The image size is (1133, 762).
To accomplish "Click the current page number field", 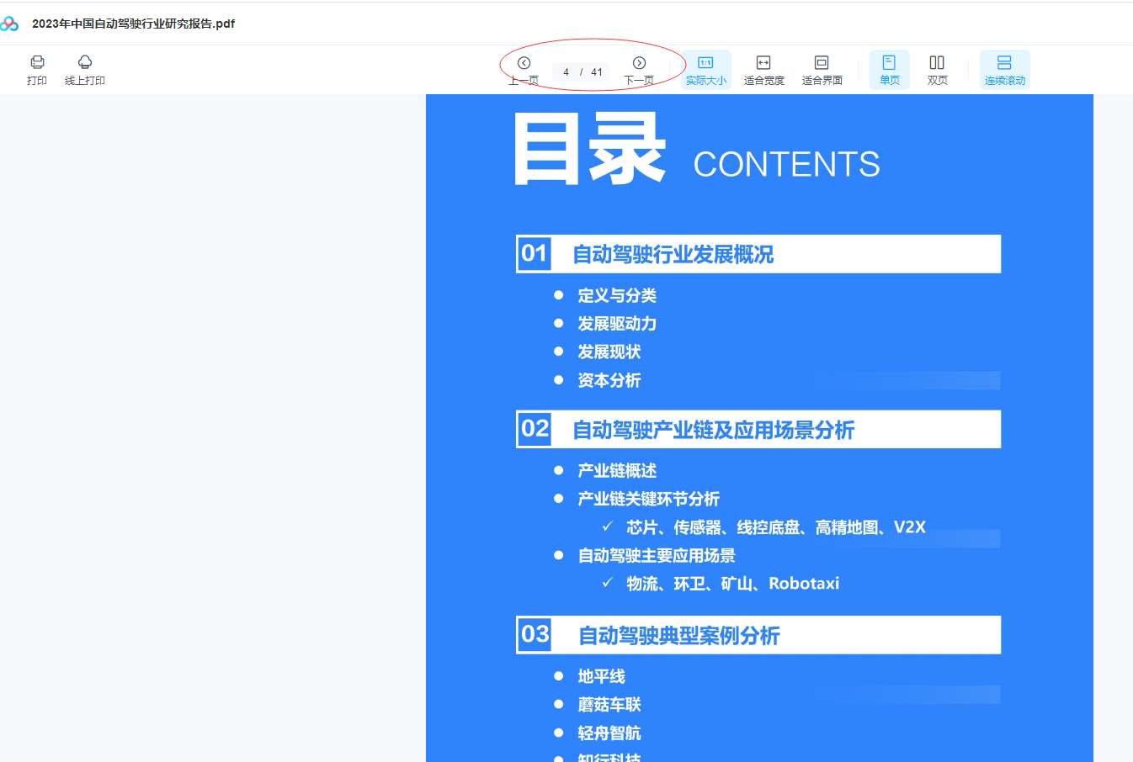I will [566, 72].
